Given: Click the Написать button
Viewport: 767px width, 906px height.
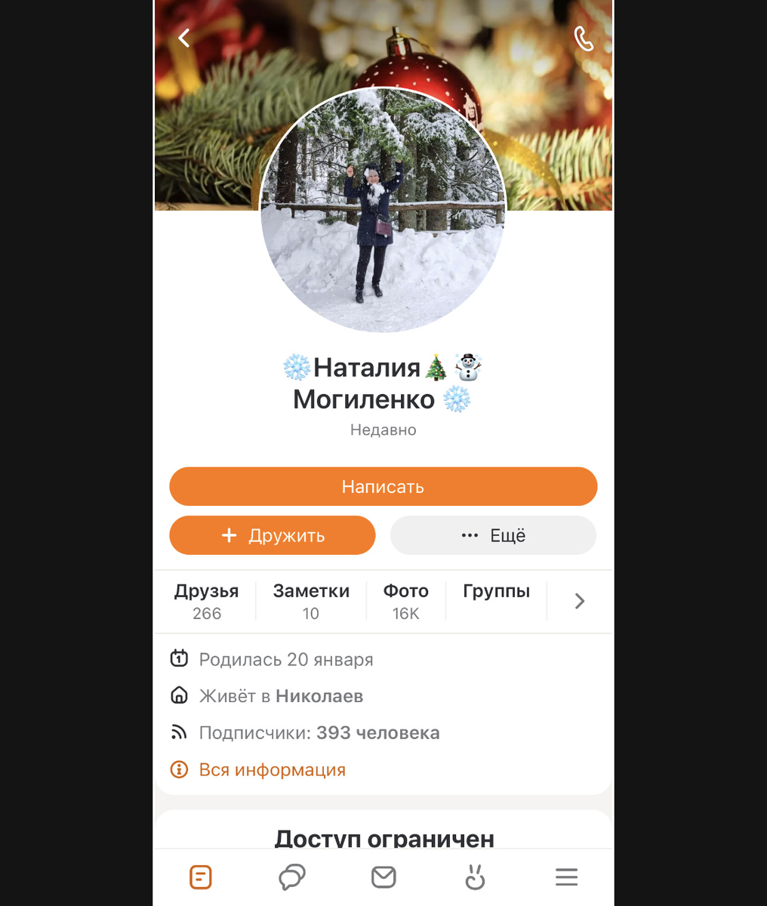Looking at the screenshot, I should click(x=383, y=486).
